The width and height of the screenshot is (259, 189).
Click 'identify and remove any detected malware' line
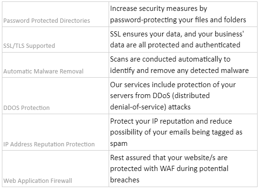tap(179, 71)
